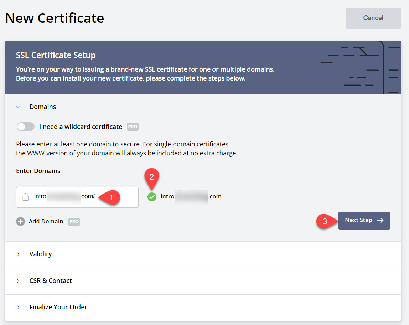Open the Validity step heading
This screenshot has height=325, width=409.
[40, 254]
